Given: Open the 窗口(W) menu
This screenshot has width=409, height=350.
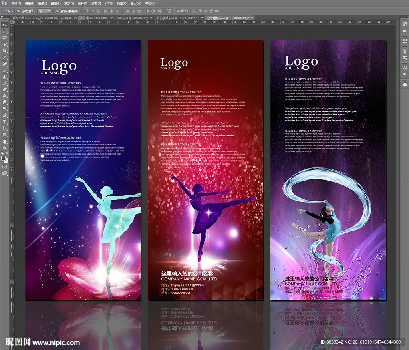Looking at the screenshot, I should tap(136, 3).
